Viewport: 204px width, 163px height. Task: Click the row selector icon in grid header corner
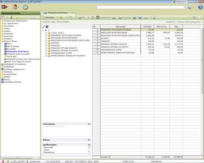tap(94, 26)
